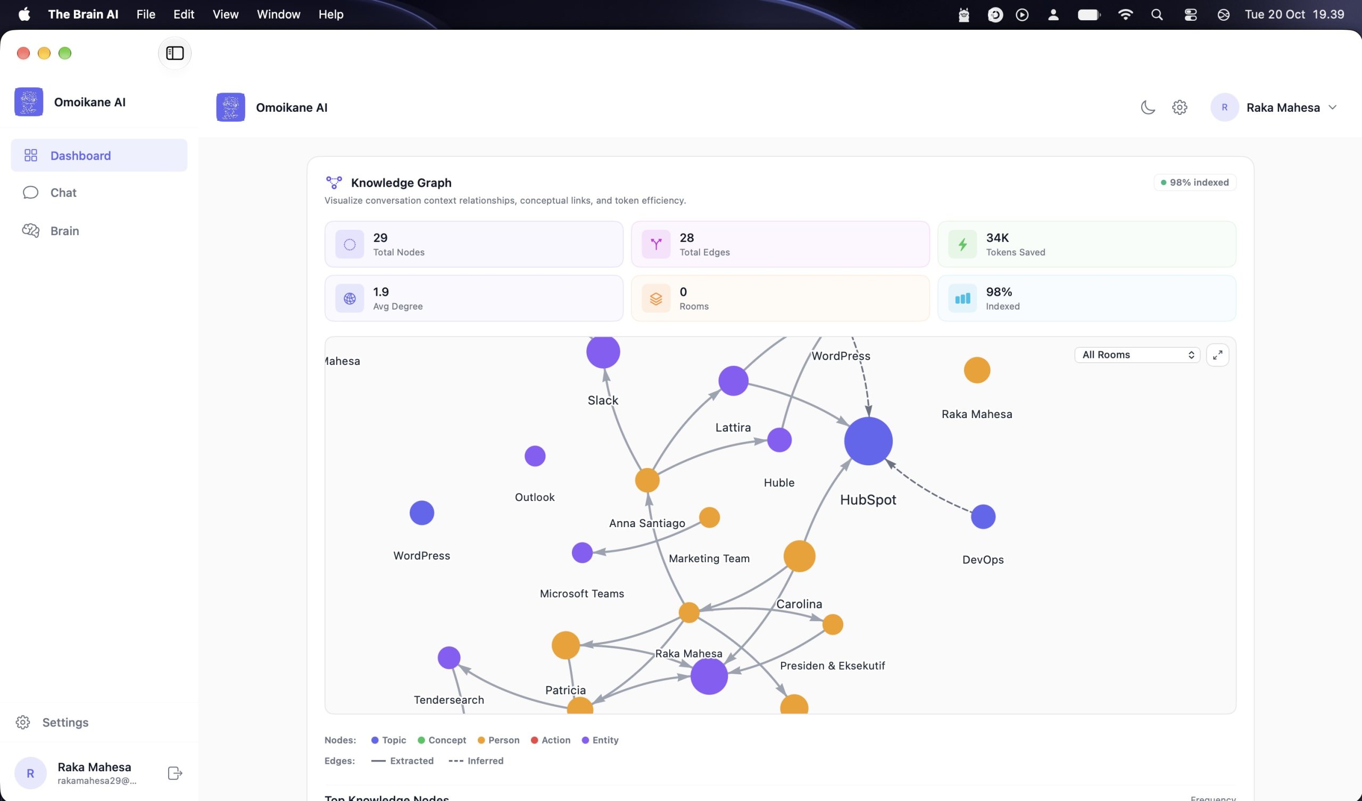Click the Knowledge Graph title icon
The image size is (1362, 801).
(x=334, y=182)
